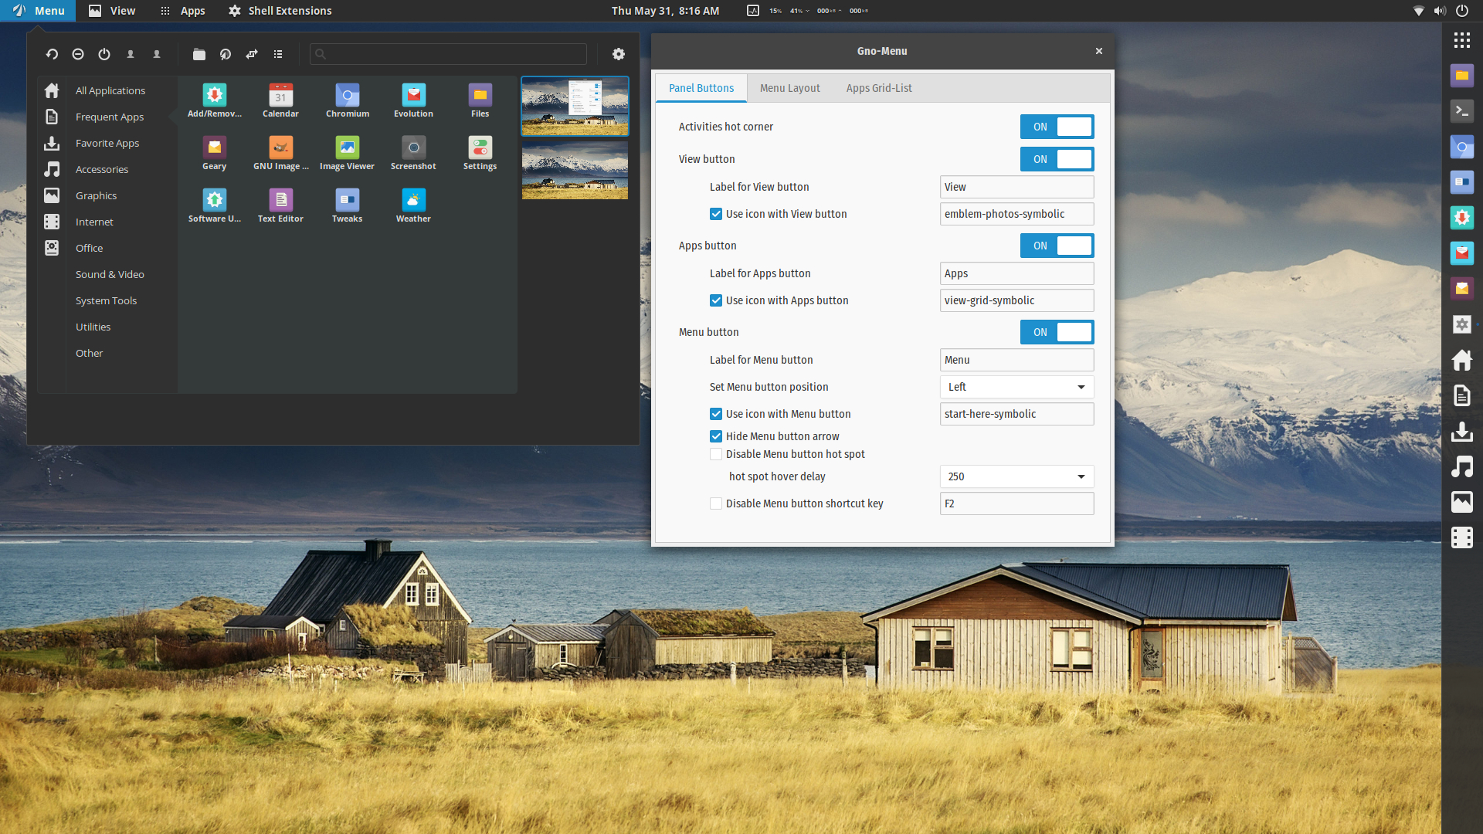Select the hot spot hover delay dropdown

pos(1014,476)
